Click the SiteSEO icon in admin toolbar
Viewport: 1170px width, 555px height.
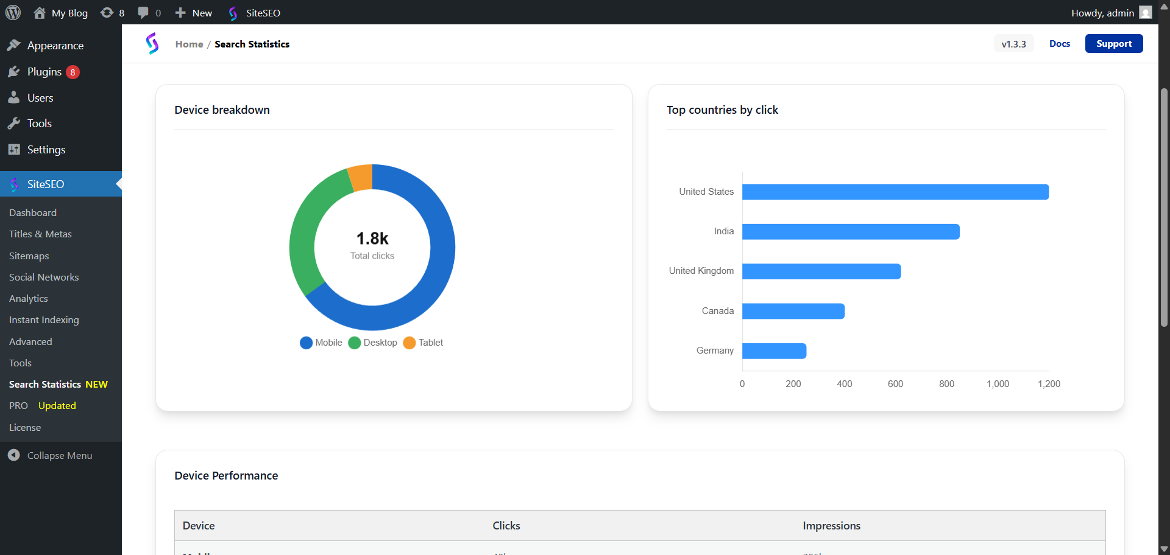[x=233, y=13]
